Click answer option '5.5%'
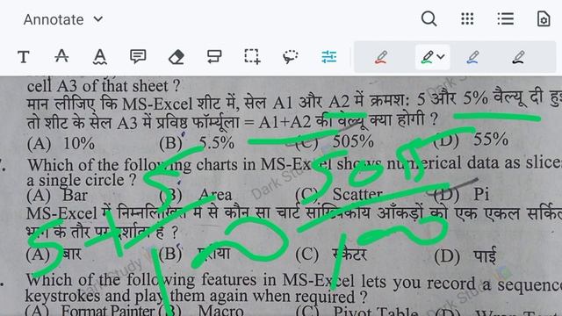Image resolution: width=562 pixels, height=316 pixels. [x=217, y=143]
